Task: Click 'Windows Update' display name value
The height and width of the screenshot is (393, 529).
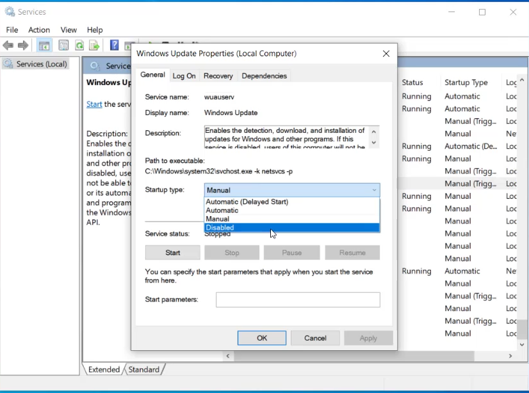Action: click(x=231, y=113)
